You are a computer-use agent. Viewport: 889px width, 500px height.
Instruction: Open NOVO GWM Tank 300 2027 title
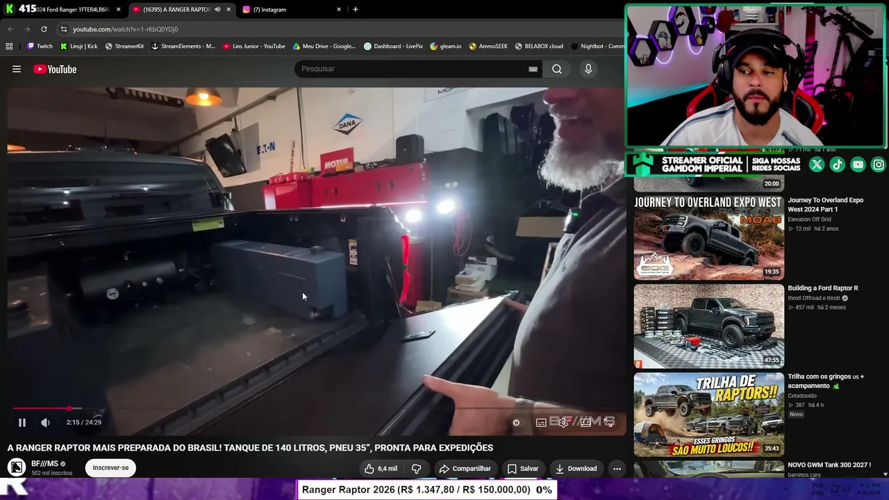[x=829, y=465]
